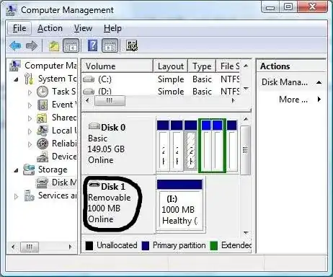Click the Disk 0 drive icon
333x277 pixels.
pyautogui.click(x=94, y=126)
